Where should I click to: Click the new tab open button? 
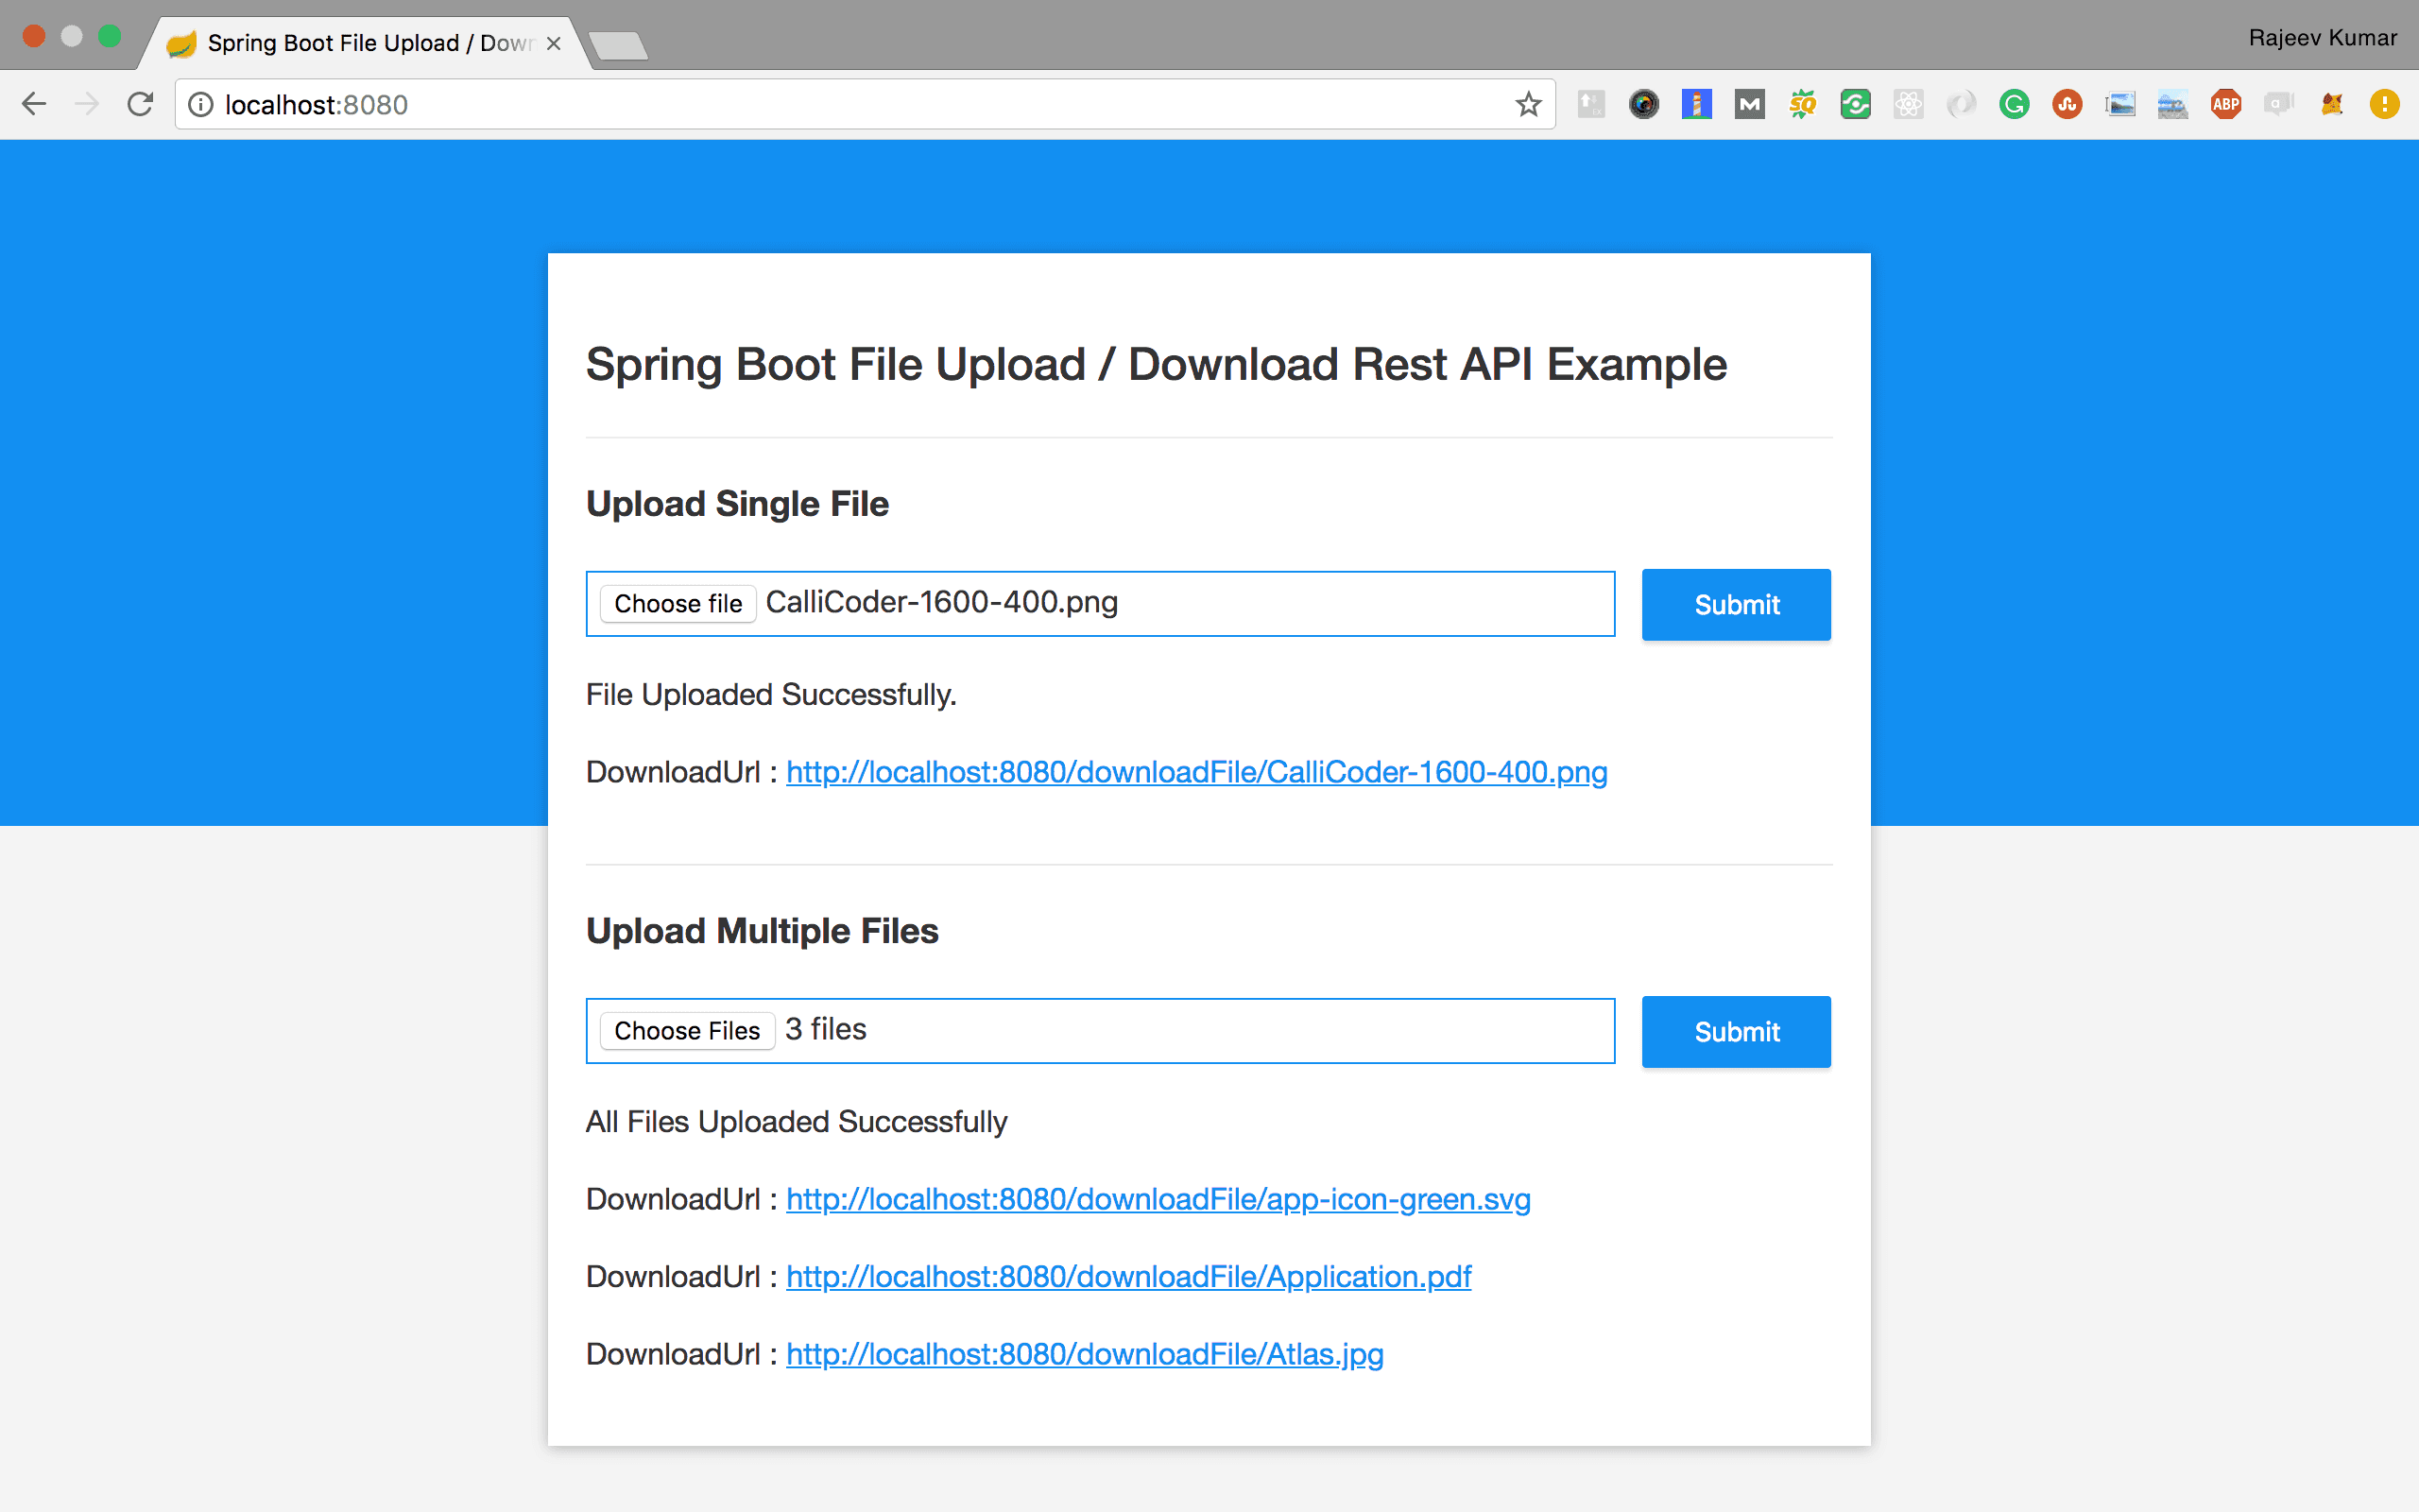pos(618,45)
